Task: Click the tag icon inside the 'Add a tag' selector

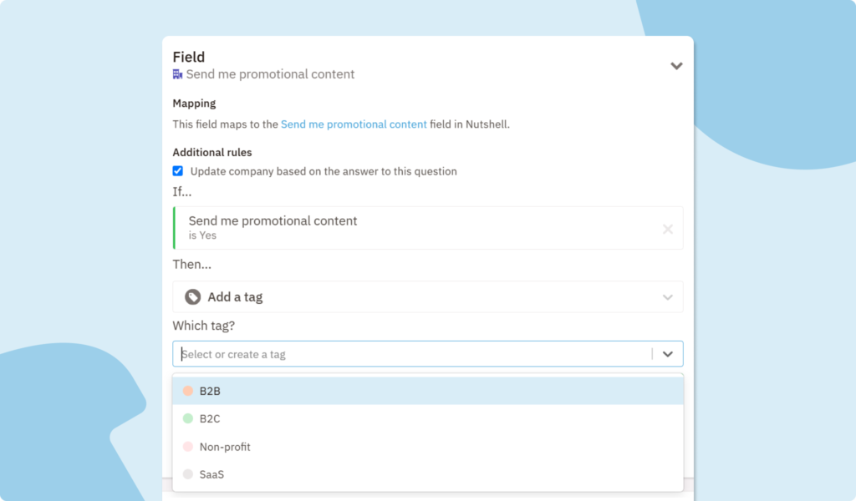Action: coord(192,296)
